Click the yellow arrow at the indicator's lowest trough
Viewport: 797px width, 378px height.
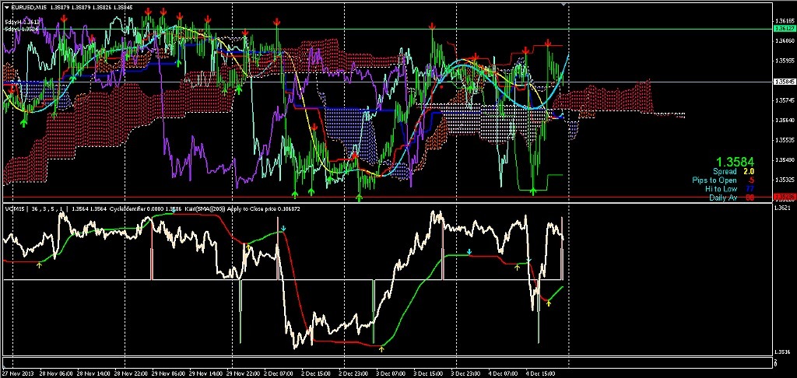381,348
